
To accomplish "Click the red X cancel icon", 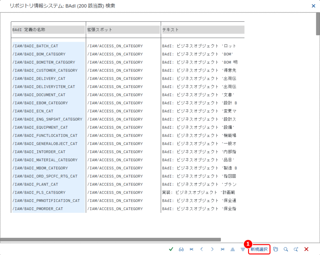I will tap(306, 249).
